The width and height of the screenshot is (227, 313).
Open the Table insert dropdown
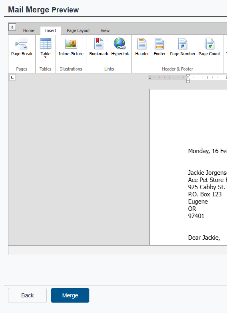point(46,47)
